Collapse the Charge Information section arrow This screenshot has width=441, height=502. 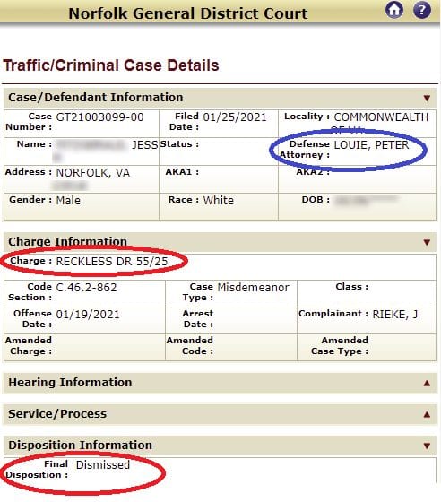click(x=427, y=242)
